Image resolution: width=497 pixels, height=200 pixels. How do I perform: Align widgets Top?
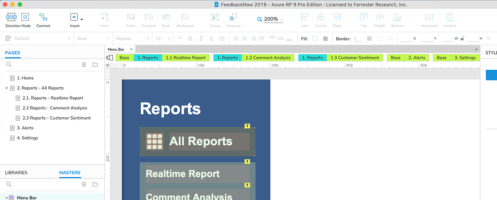tap(363, 17)
